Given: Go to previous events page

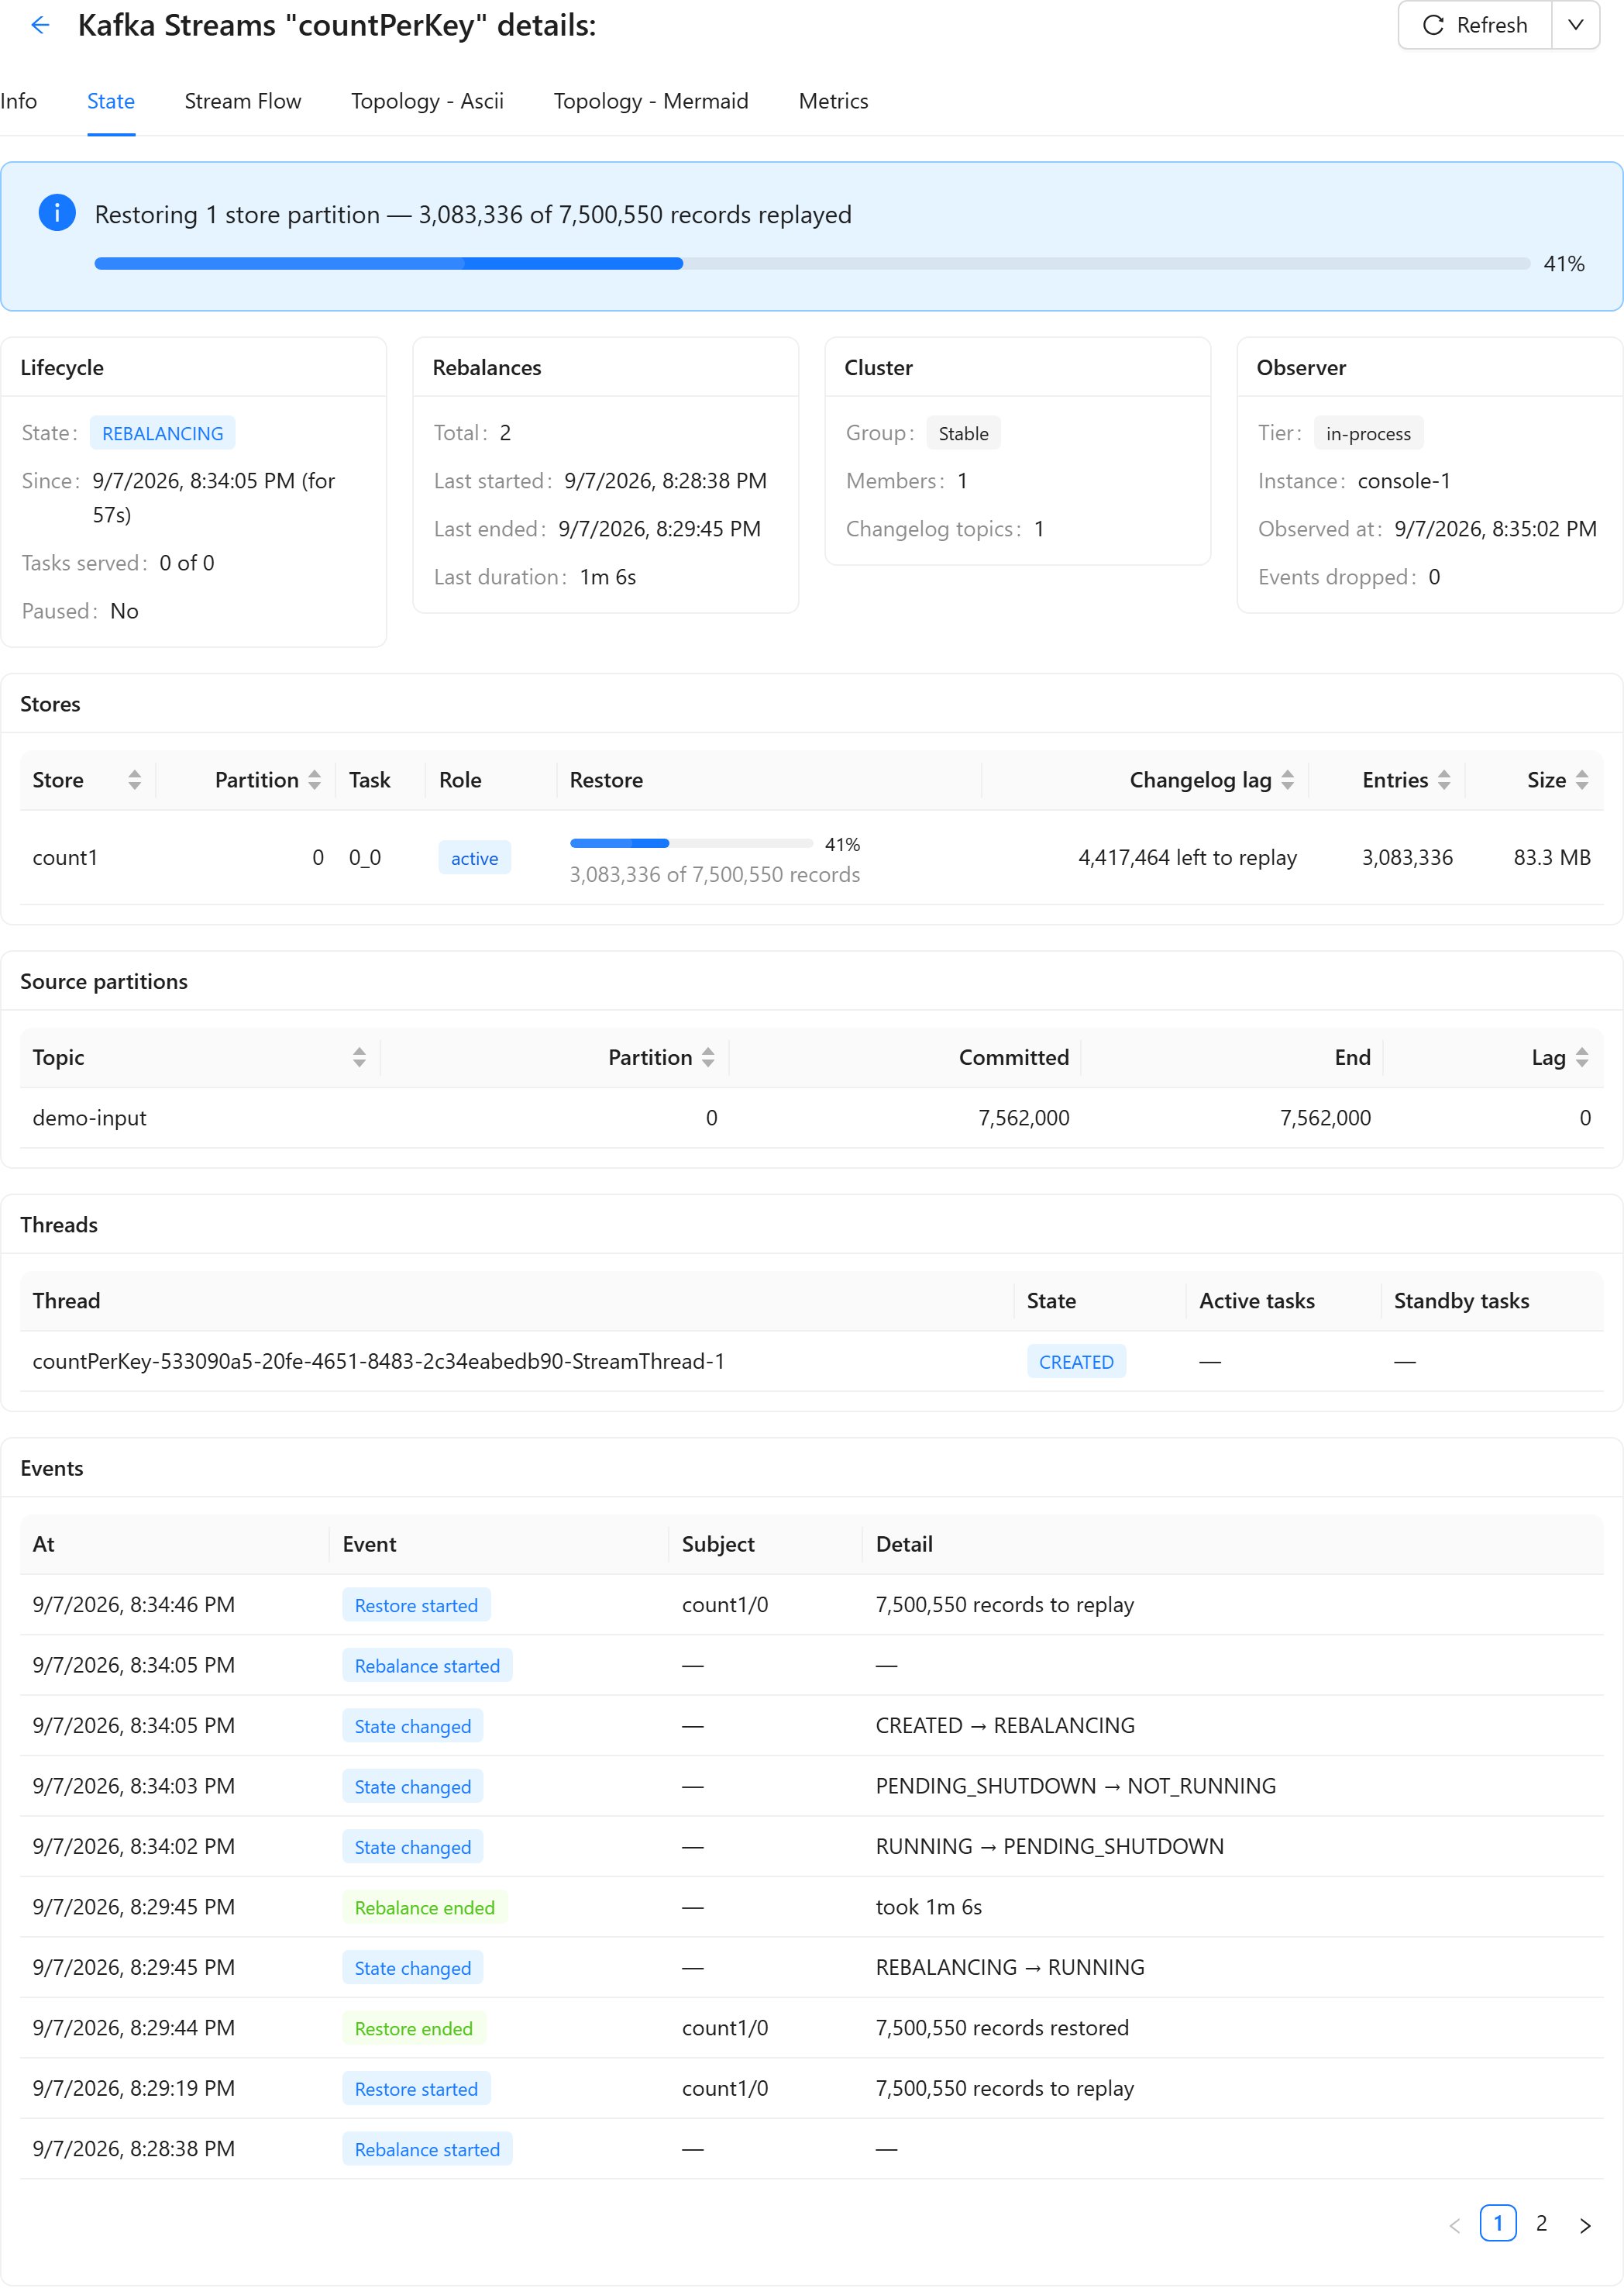Looking at the screenshot, I should pos(1455,2225).
